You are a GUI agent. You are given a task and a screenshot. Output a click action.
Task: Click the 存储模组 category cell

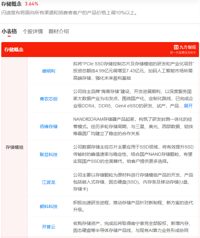tap(14, 147)
